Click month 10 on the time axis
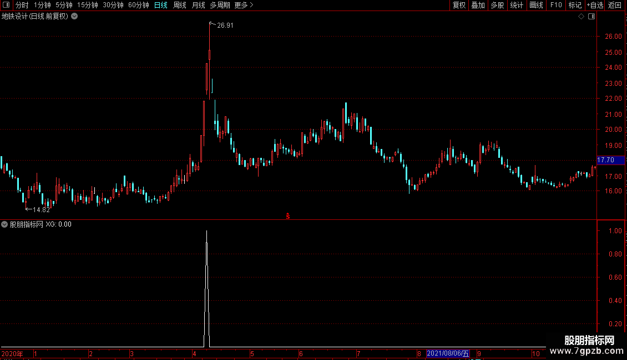The image size is (627, 360). (x=536, y=353)
